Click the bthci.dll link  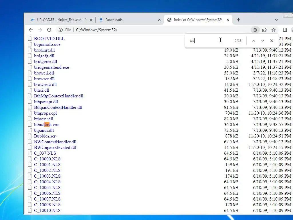click(x=41, y=90)
